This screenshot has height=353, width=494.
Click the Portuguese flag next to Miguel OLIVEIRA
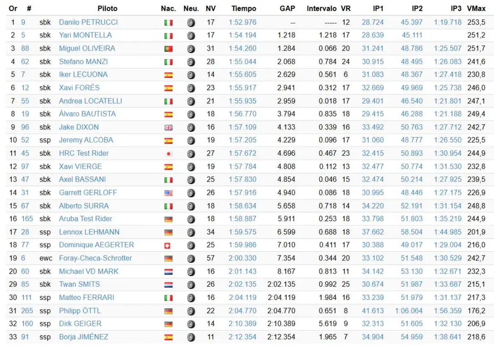pos(168,49)
